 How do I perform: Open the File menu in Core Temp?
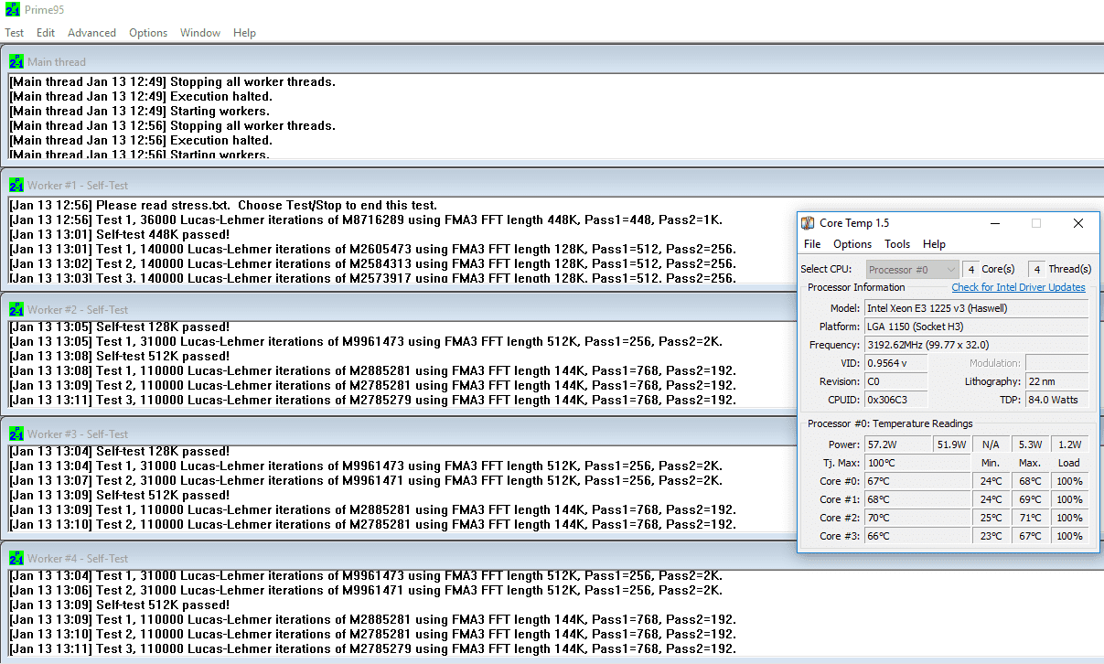pos(812,244)
